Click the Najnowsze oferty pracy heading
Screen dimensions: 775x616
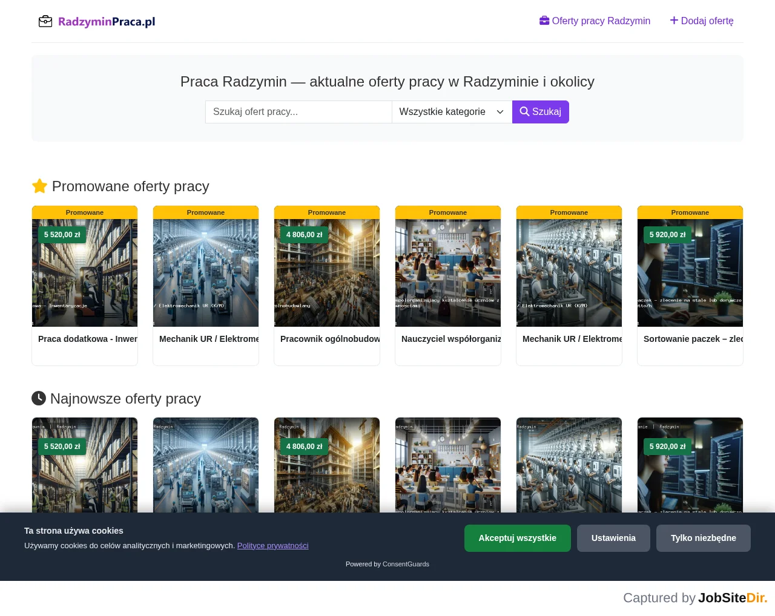tap(116, 399)
